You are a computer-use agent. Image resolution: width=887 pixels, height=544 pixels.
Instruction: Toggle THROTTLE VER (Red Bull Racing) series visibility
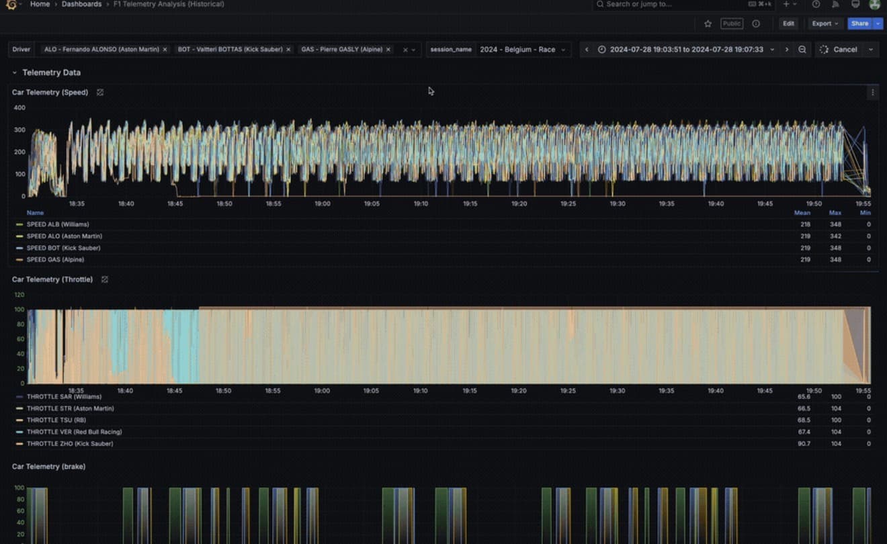pos(73,432)
